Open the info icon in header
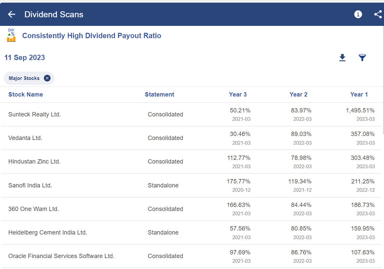This screenshot has width=384, height=269. (x=358, y=15)
